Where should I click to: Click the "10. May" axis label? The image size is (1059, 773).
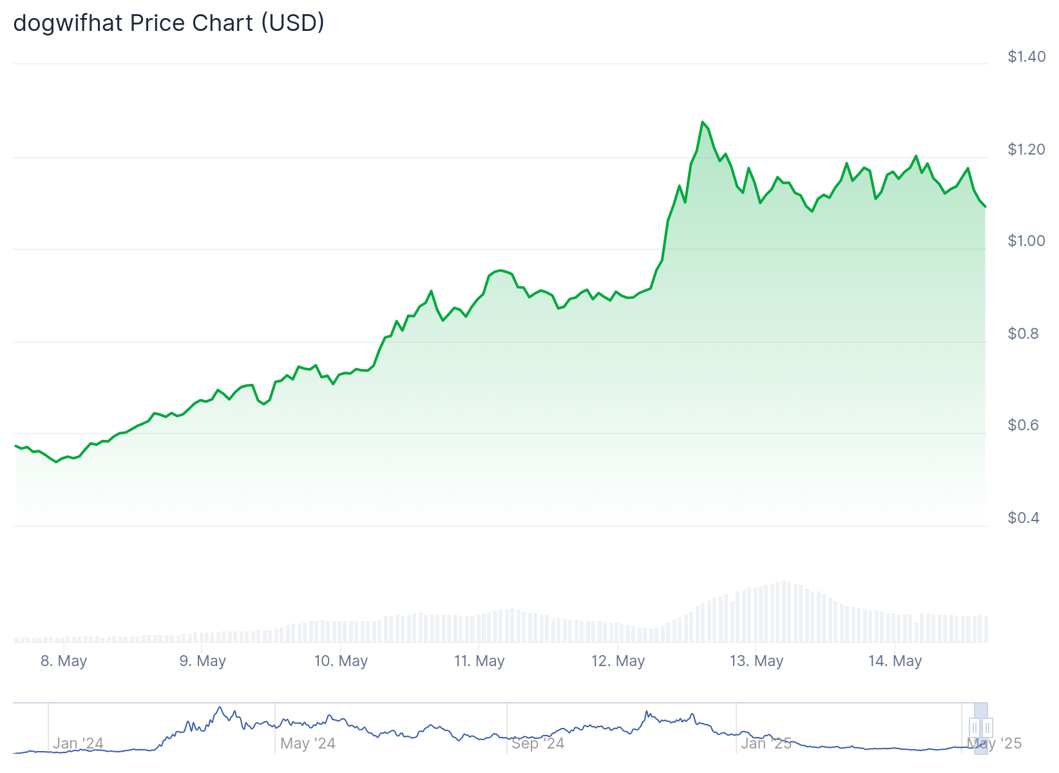[x=341, y=661]
